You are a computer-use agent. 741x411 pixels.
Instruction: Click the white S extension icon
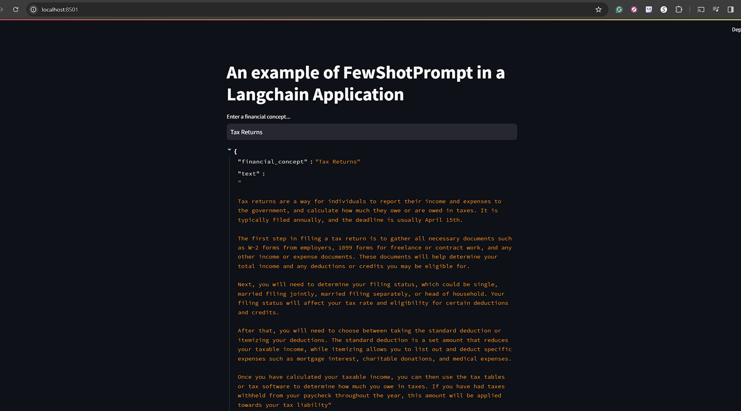point(664,10)
